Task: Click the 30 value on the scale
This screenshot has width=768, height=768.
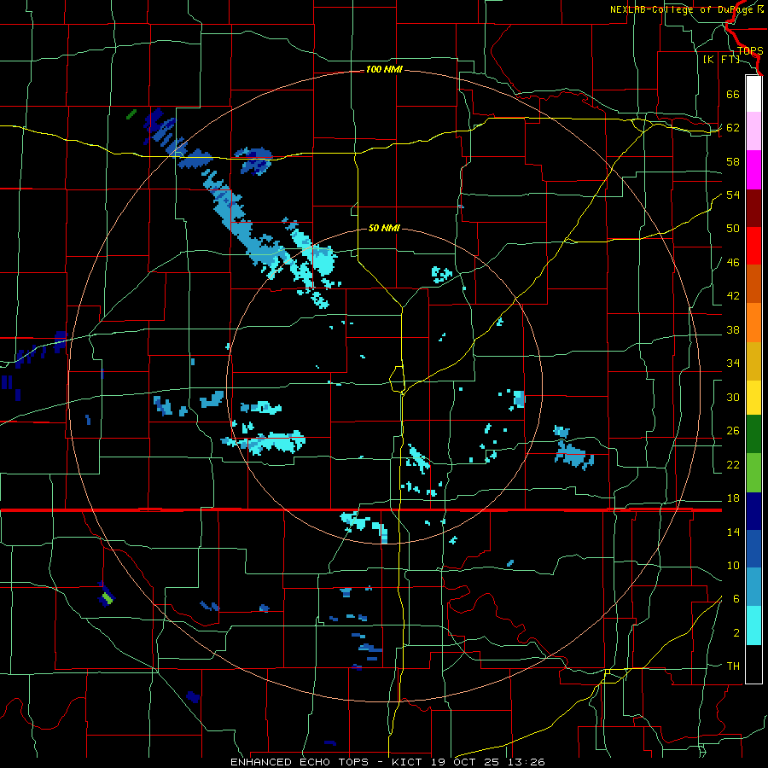Action: click(x=733, y=397)
